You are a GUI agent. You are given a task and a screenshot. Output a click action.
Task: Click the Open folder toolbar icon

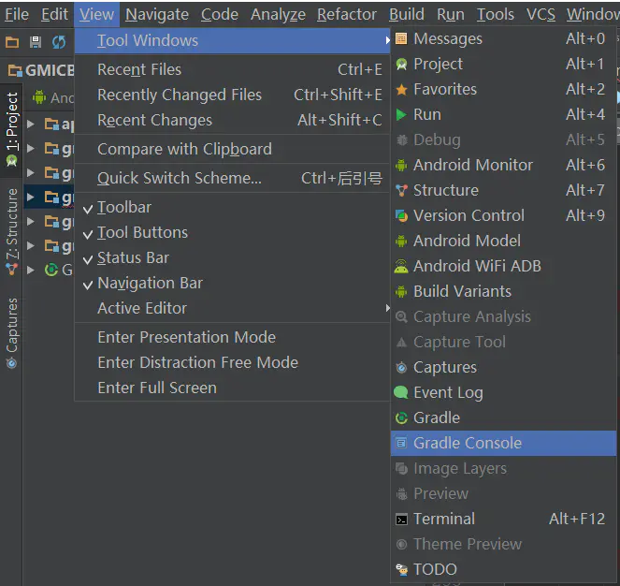click(x=12, y=42)
